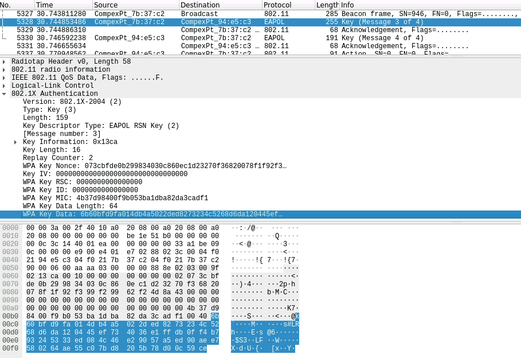This screenshot has height=358, width=521.
Task: Click hex offset 0000 row label
Action: tap(10, 228)
